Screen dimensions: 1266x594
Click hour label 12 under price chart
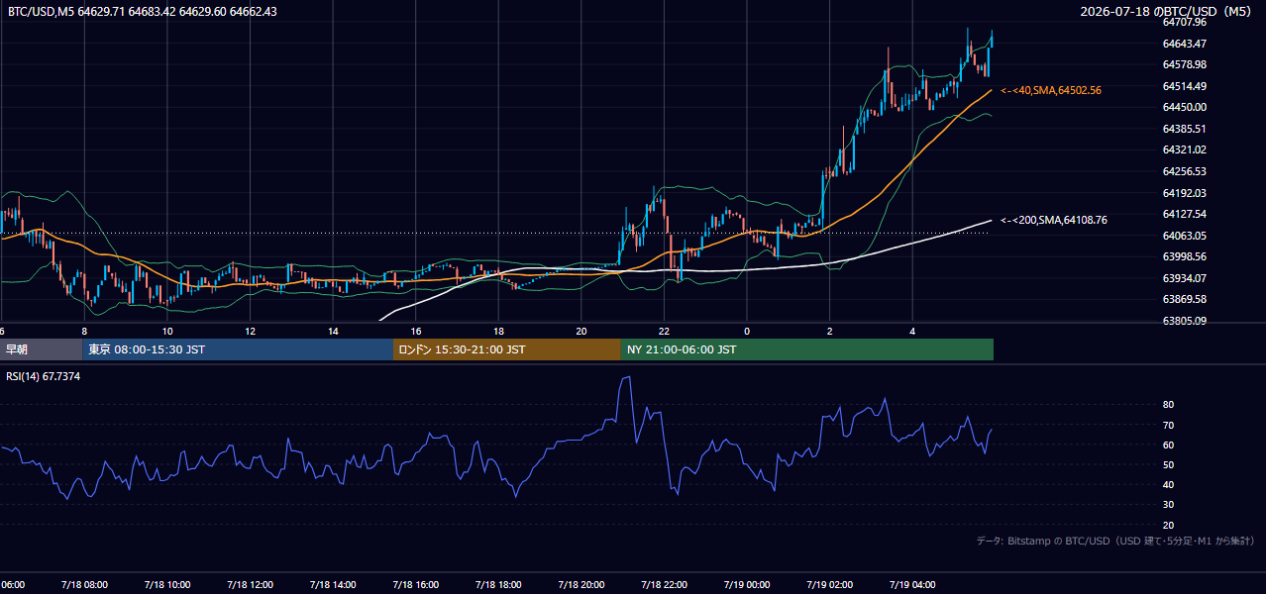click(250, 332)
